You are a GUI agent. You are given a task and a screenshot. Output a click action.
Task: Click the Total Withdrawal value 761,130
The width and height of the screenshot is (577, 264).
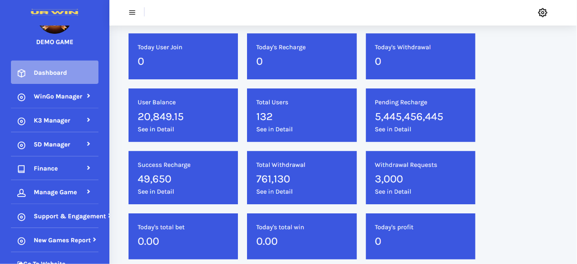coord(273,179)
